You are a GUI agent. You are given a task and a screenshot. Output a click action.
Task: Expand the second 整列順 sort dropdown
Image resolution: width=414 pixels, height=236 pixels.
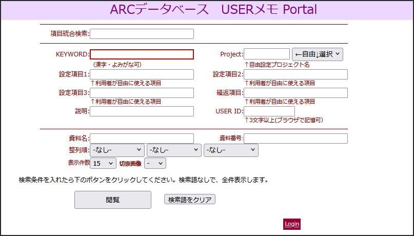(x=174, y=150)
